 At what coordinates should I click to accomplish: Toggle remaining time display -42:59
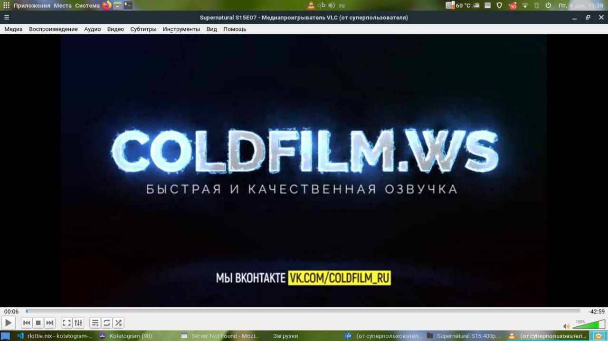[x=596, y=312]
